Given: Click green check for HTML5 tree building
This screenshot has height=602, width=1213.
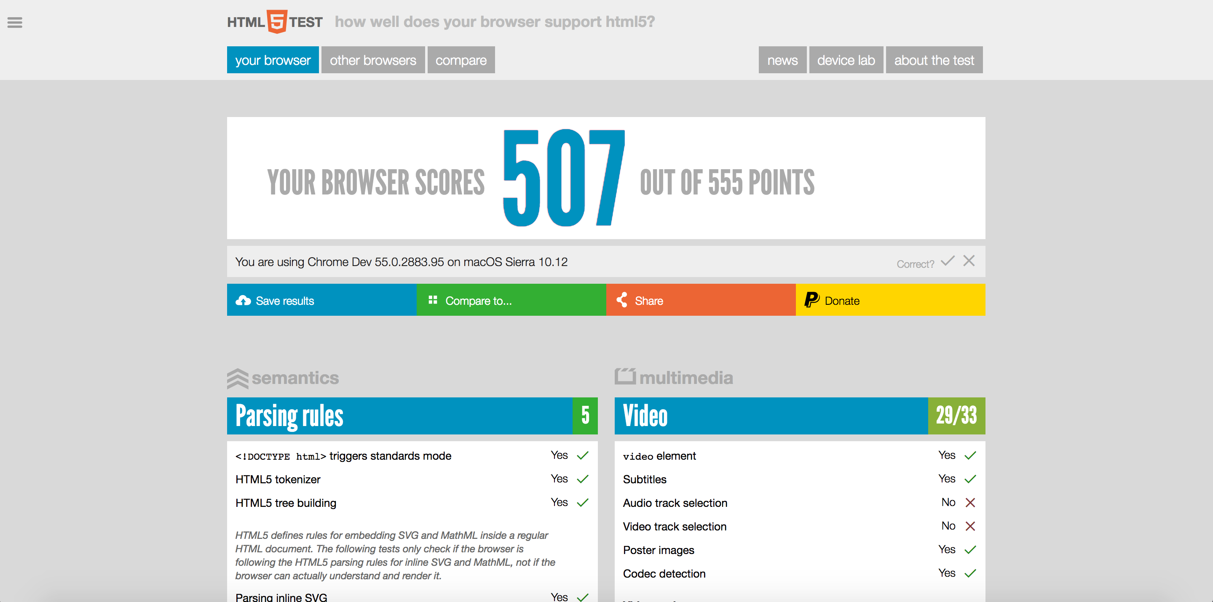Looking at the screenshot, I should coord(583,502).
